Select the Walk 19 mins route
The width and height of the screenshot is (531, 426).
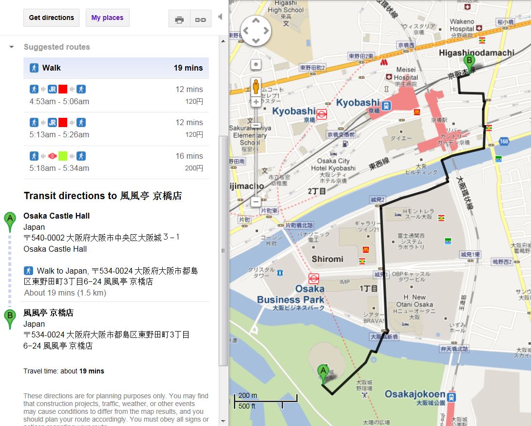click(116, 68)
